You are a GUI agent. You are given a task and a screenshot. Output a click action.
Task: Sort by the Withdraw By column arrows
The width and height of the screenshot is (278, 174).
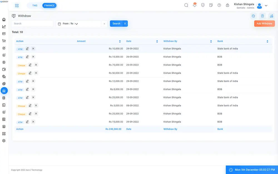[211, 41]
